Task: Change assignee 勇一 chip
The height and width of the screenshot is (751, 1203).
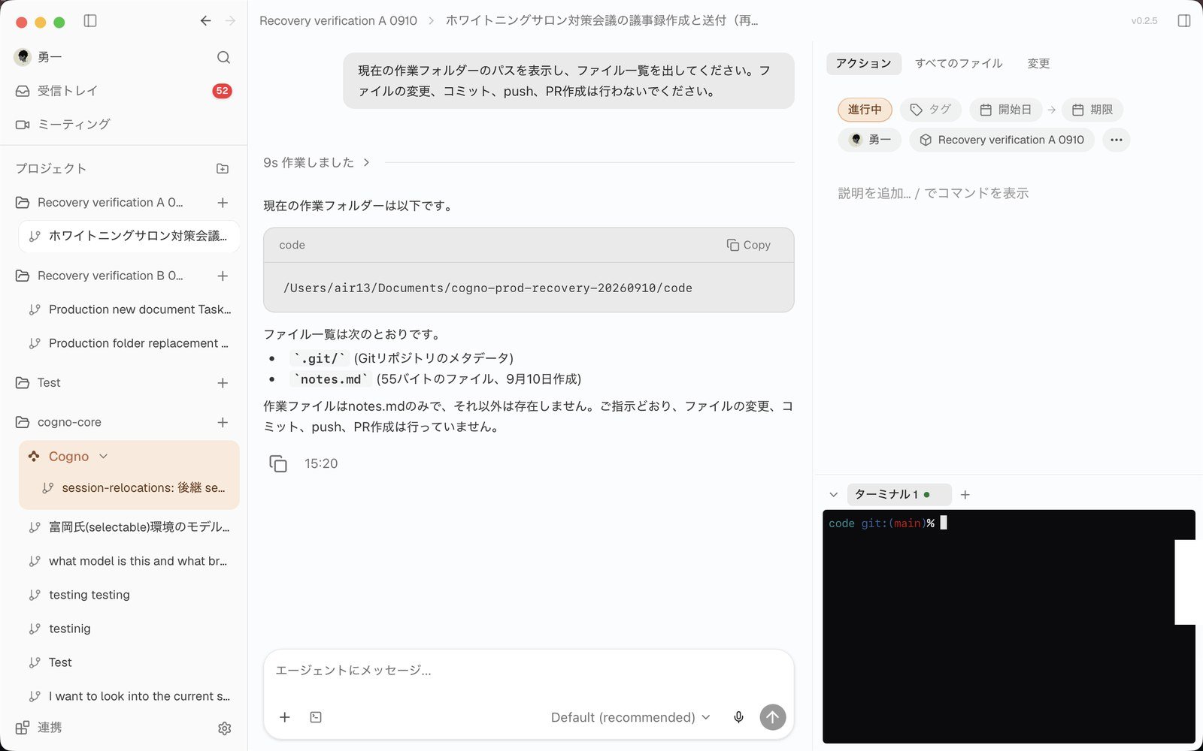Action: (x=870, y=140)
